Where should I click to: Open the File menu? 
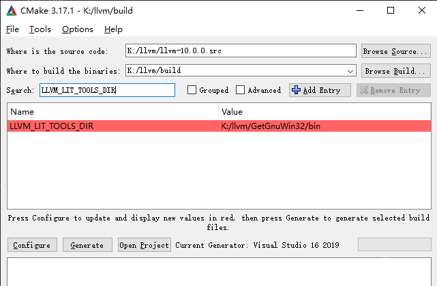coord(12,29)
